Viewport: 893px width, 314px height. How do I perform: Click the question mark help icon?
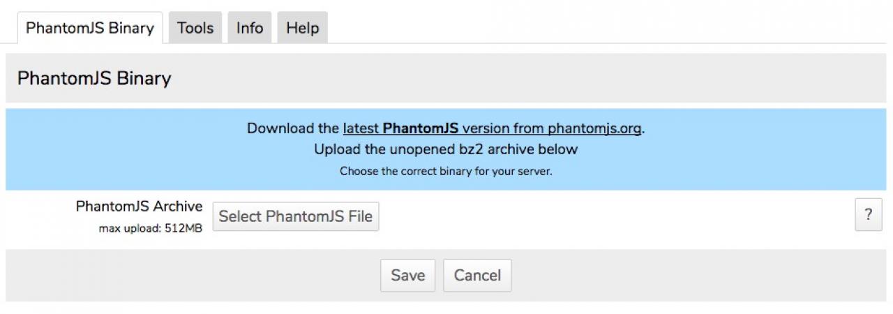tap(868, 215)
